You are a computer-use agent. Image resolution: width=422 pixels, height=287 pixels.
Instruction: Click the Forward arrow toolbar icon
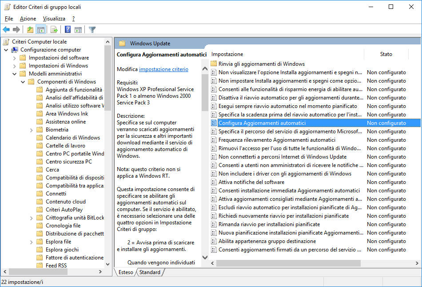coord(16,30)
